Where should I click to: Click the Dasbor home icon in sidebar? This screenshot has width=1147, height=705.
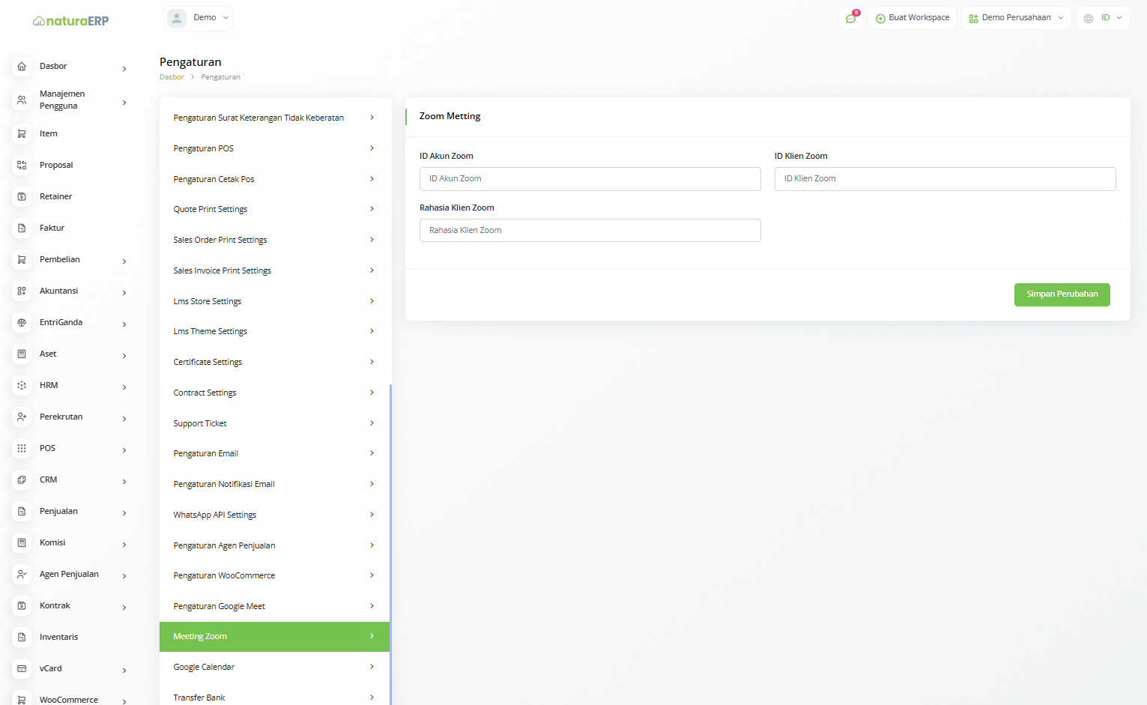22,66
